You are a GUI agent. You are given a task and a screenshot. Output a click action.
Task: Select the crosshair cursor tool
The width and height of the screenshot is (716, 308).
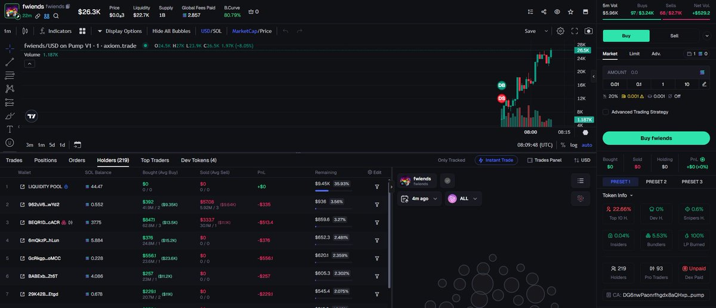tap(10, 48)
